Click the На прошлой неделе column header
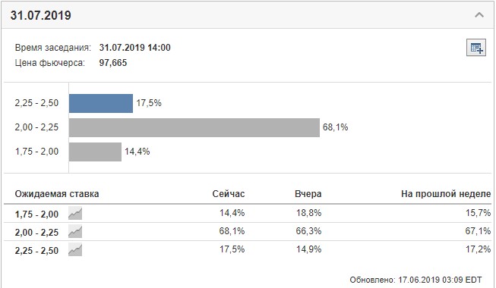The height and width of the screenshot is (288, 496). pos(446,193)
